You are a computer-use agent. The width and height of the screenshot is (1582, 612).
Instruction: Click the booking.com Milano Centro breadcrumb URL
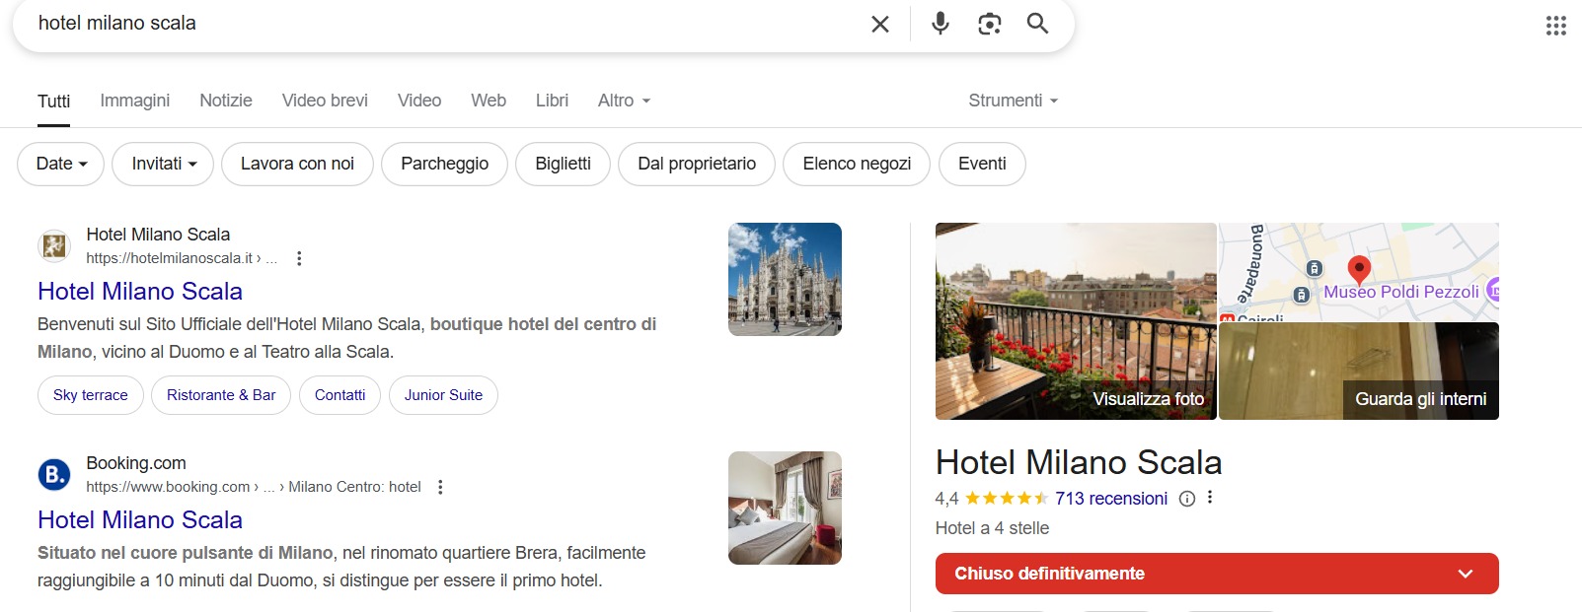[254, 487]
